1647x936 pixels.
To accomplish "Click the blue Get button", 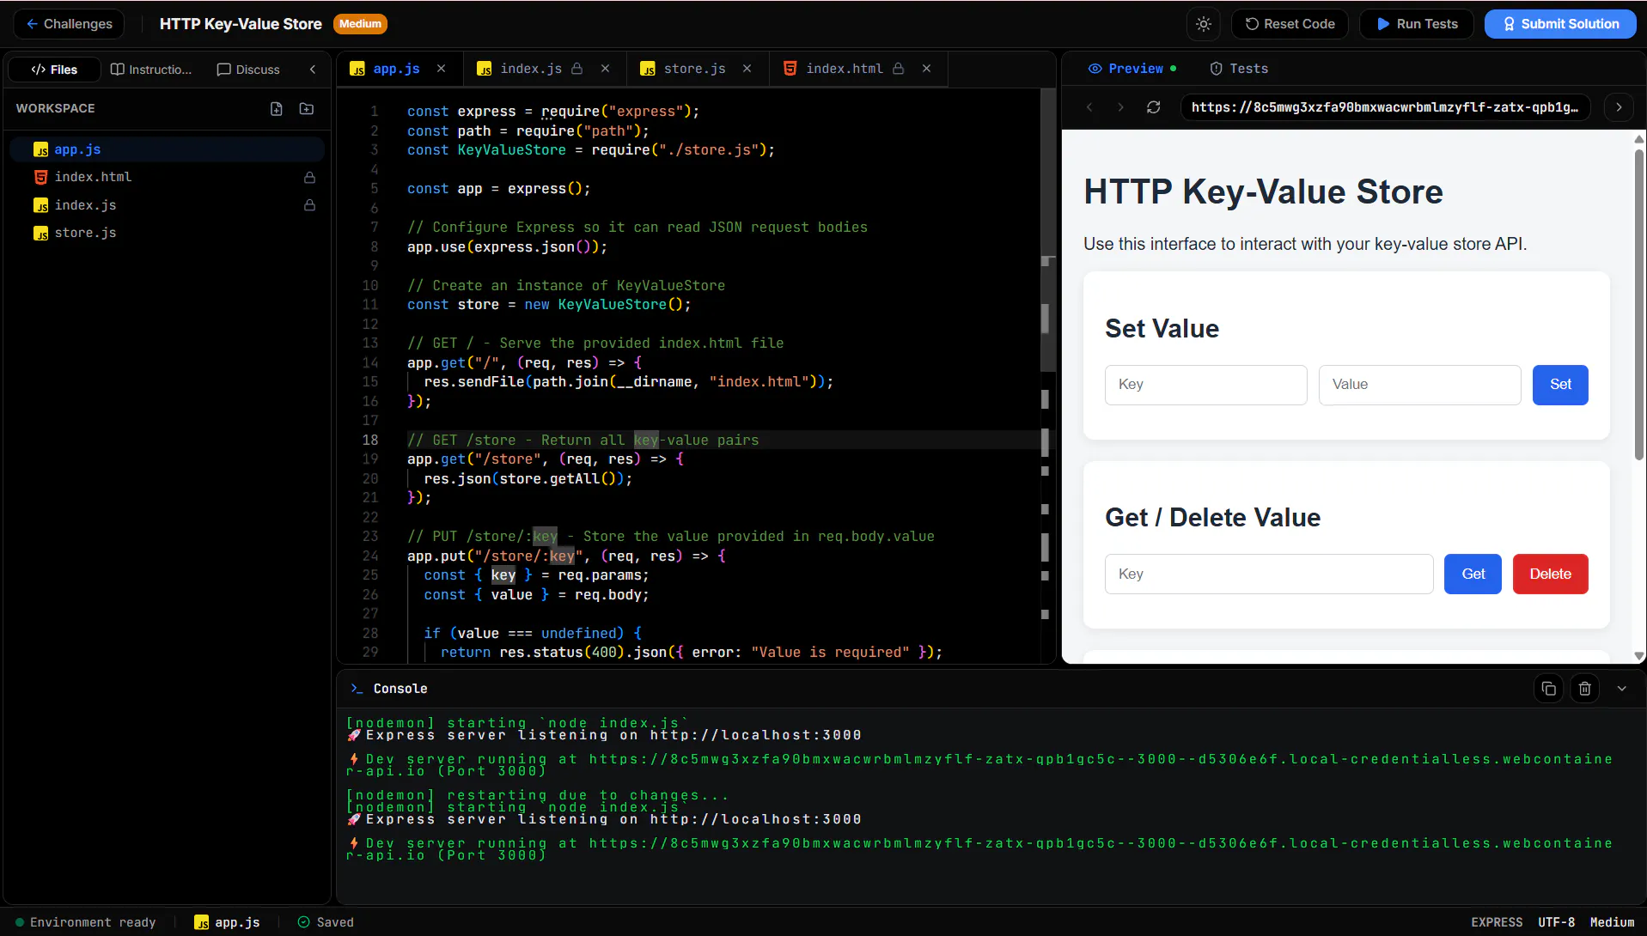I will (x=1473, y=574).
